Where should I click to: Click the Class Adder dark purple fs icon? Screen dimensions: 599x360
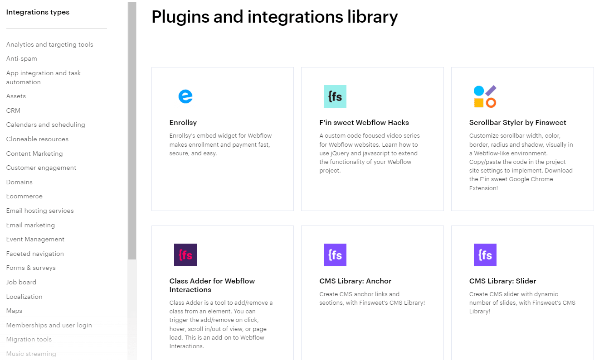click(185, 255)
